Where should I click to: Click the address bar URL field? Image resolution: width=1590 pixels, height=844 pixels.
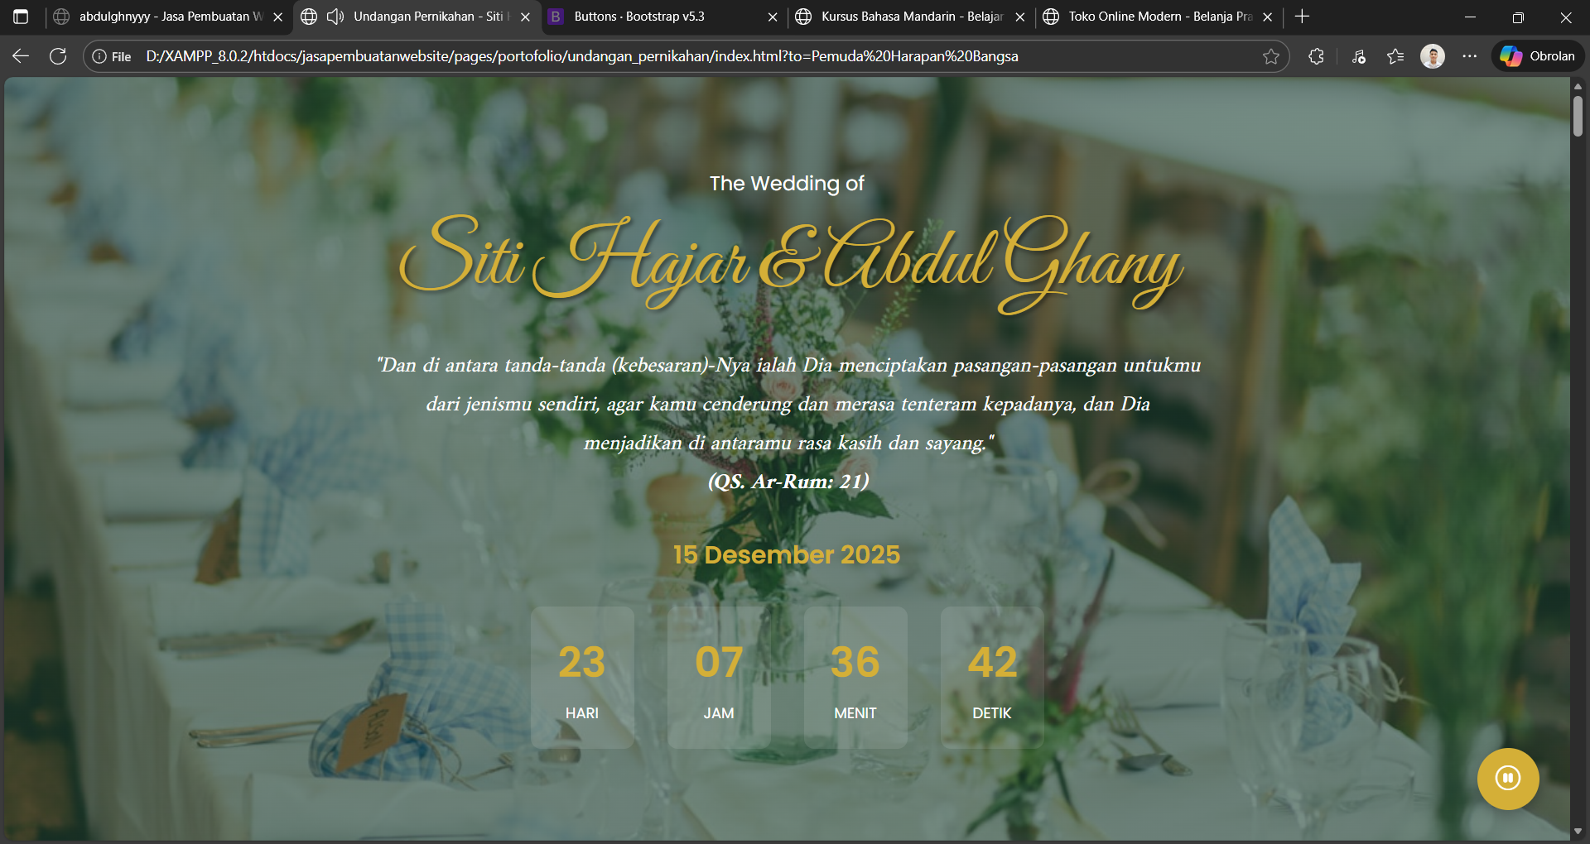click(662, 56)
